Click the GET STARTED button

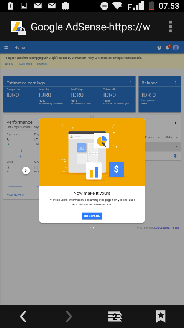pos(92,216)
